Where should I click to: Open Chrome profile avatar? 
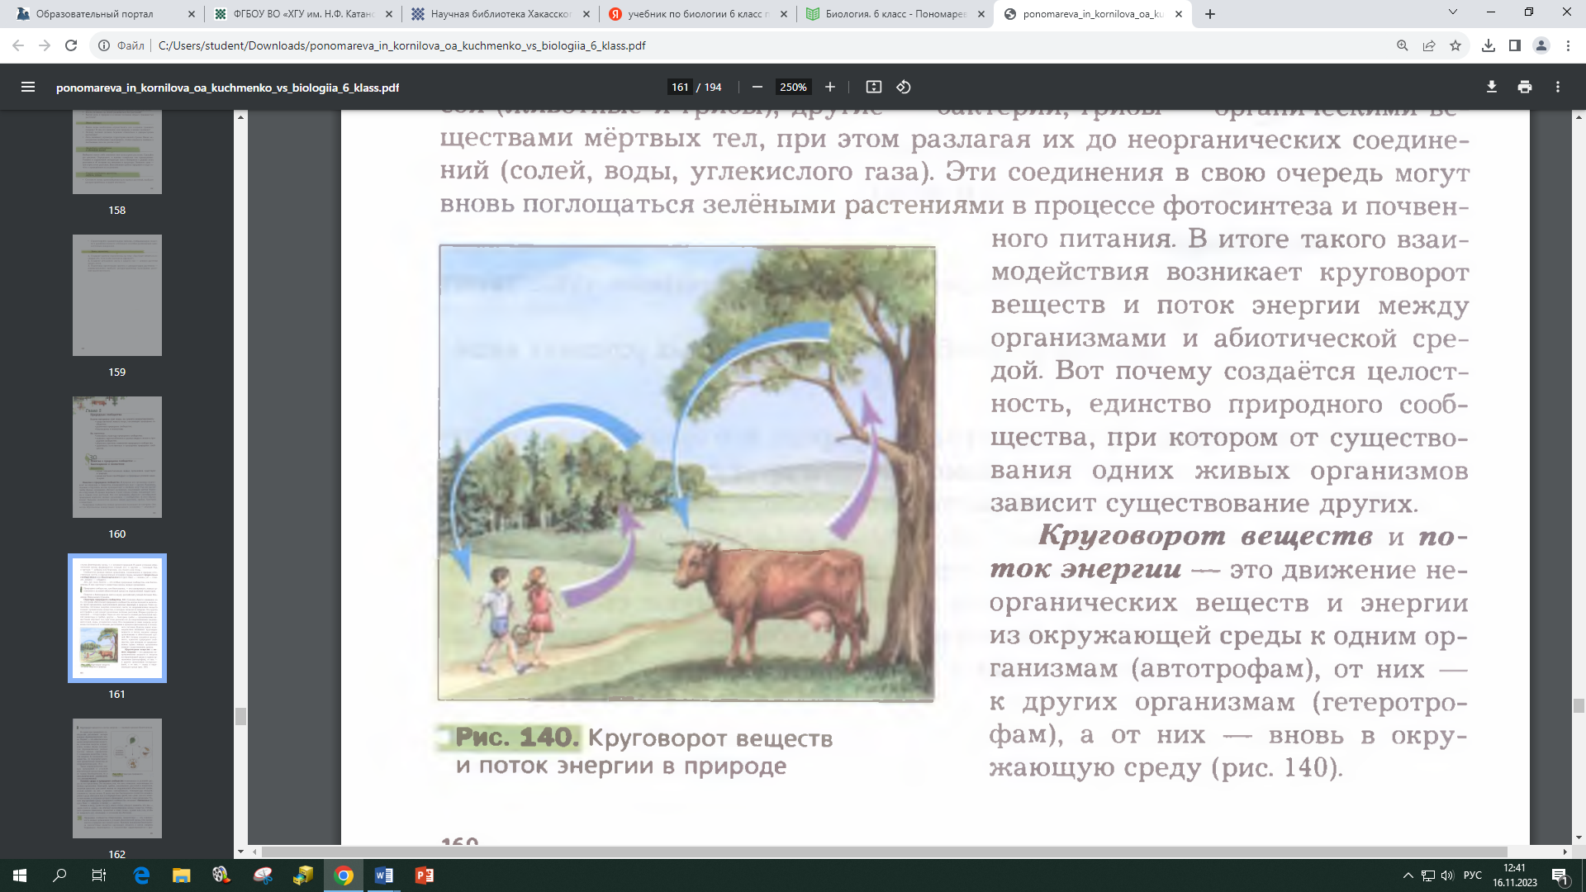pos(1541,45)
